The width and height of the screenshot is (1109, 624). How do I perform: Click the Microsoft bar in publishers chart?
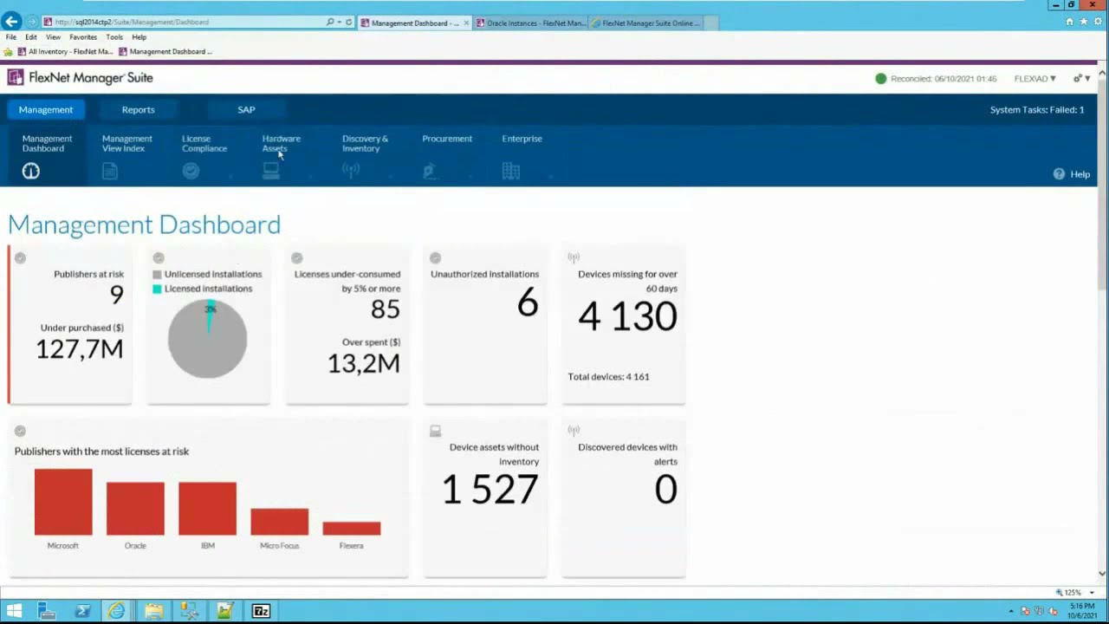pos(63,502)
